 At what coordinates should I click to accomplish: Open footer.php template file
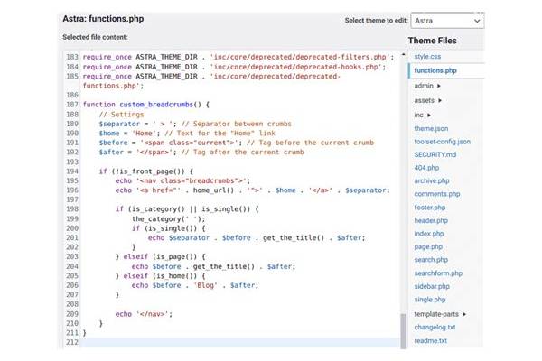coord(430,208)
